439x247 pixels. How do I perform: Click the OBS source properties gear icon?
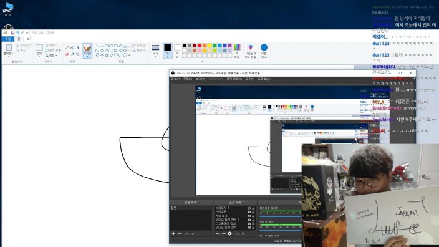coord(229,233)
